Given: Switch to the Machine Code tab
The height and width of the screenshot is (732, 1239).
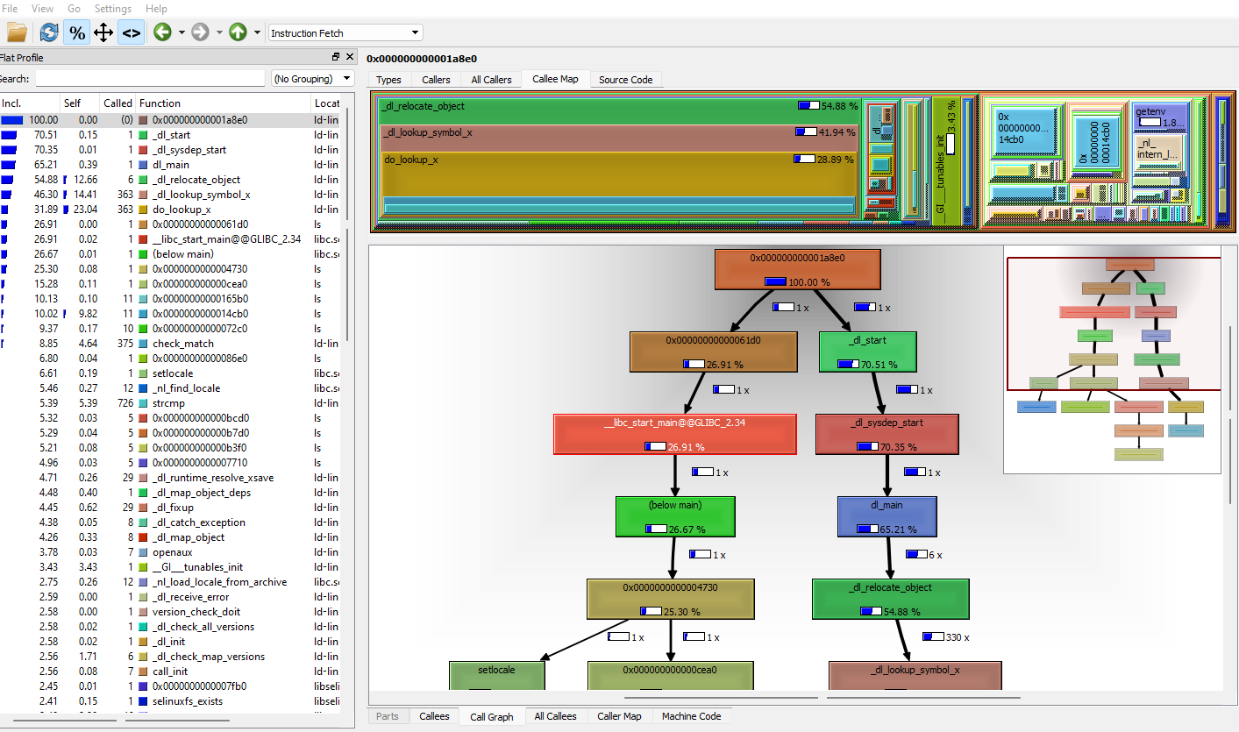Looking at the screenshot, I should click(x=691, y=716).
